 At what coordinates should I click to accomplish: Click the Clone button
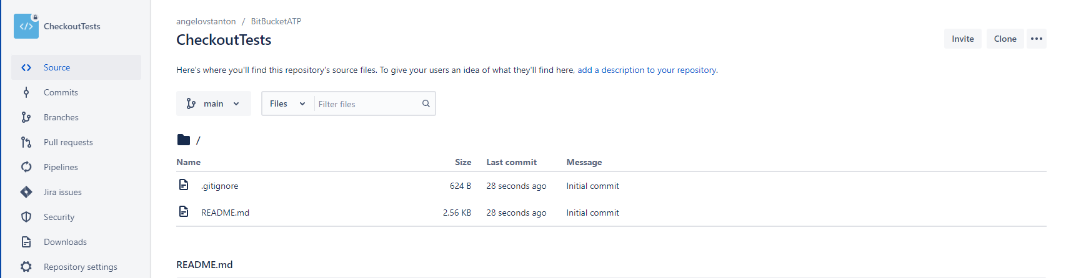(1005, 39)
